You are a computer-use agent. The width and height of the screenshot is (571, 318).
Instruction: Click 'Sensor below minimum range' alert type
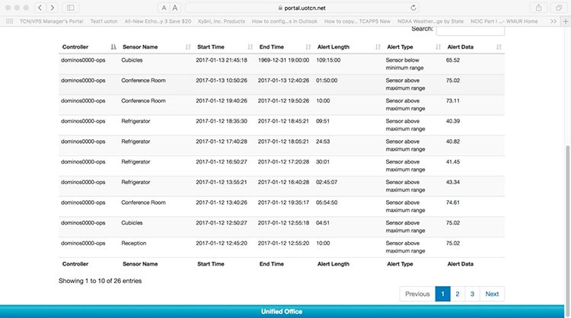404,64
